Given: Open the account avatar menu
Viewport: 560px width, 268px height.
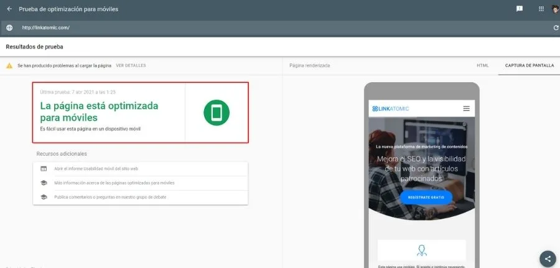Looking at the screenshot, I should click(x=556, y=9).
